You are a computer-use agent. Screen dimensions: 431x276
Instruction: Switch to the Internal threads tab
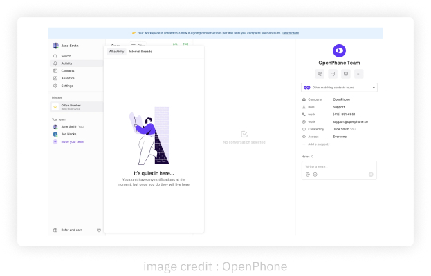[x=140, y=52]
